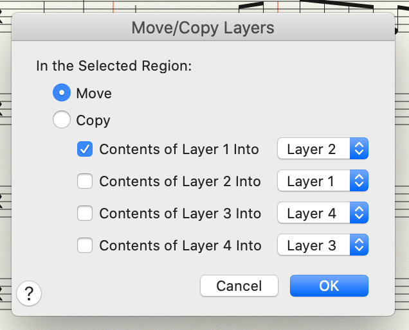Open the Layer 2 destination dropdown

point(323,148)
